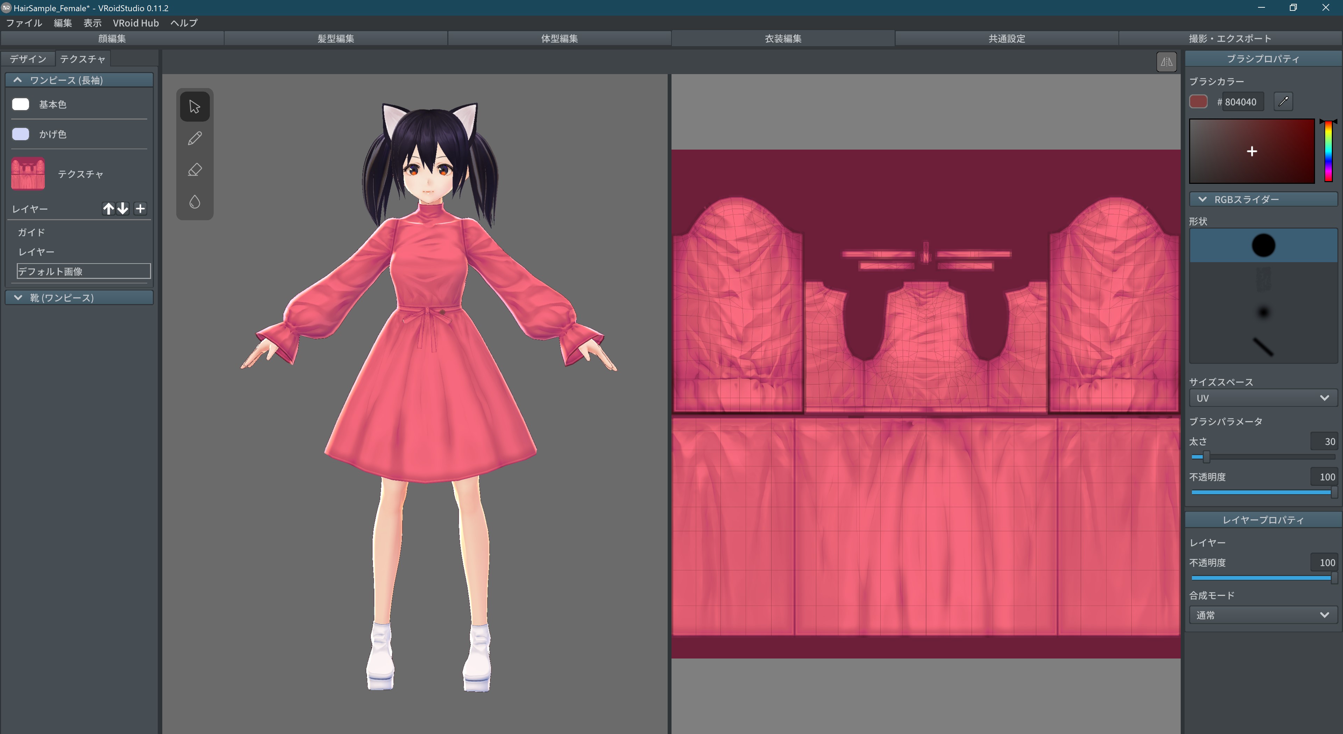Click the 基本色 label
The image size is (1343, 734).
53,105
